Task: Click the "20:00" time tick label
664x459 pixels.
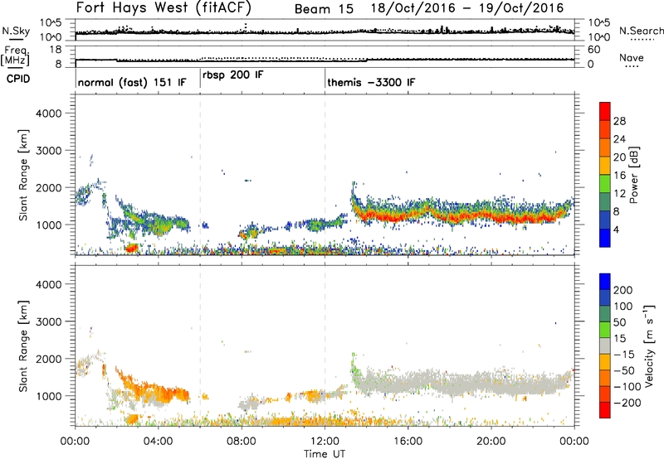Action: click(491, 442)
